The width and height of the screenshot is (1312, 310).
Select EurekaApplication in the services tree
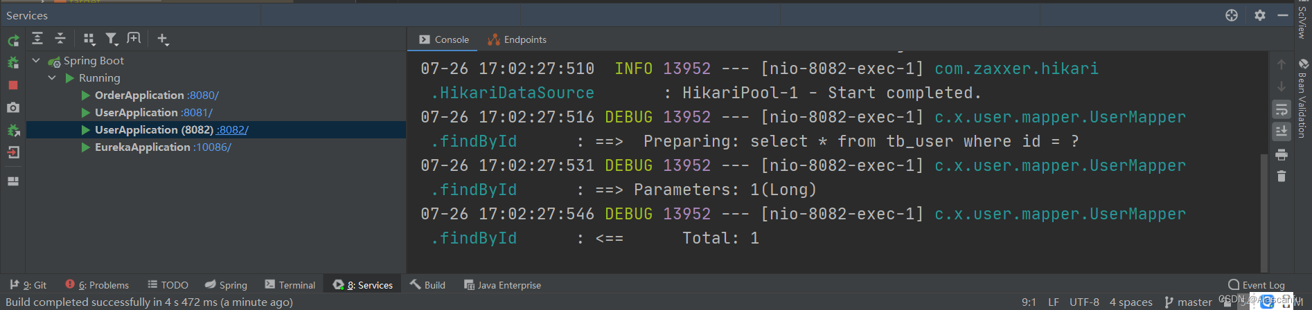point(143,147)
